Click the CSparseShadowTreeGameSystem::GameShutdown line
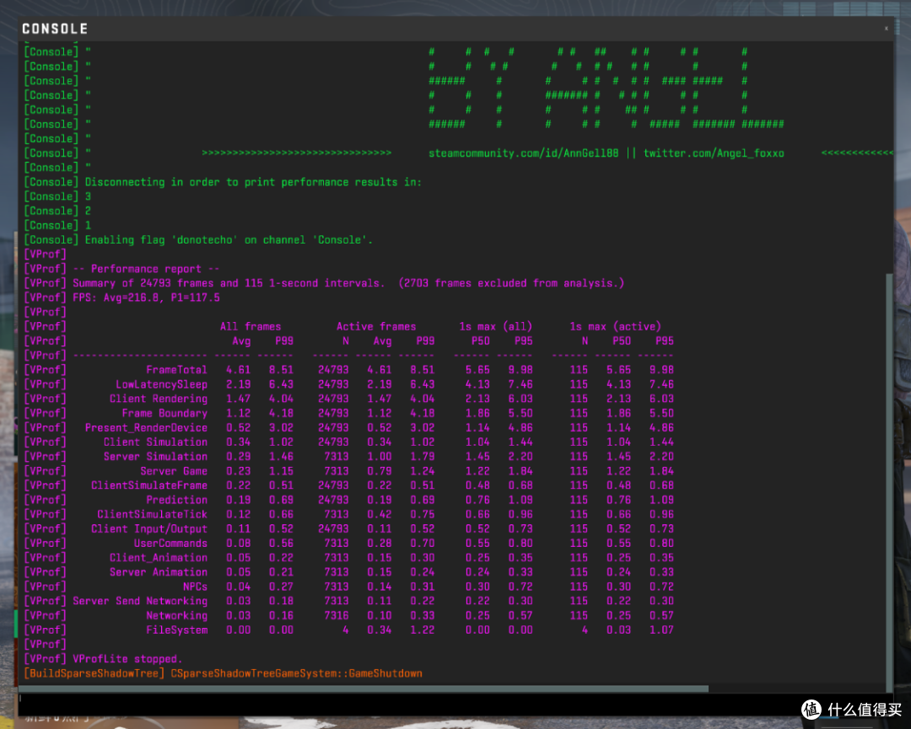911x729 pixels. [x=296, y=673]
